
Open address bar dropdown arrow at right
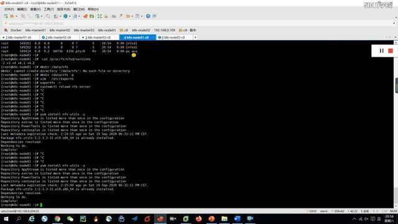[394, 23]
